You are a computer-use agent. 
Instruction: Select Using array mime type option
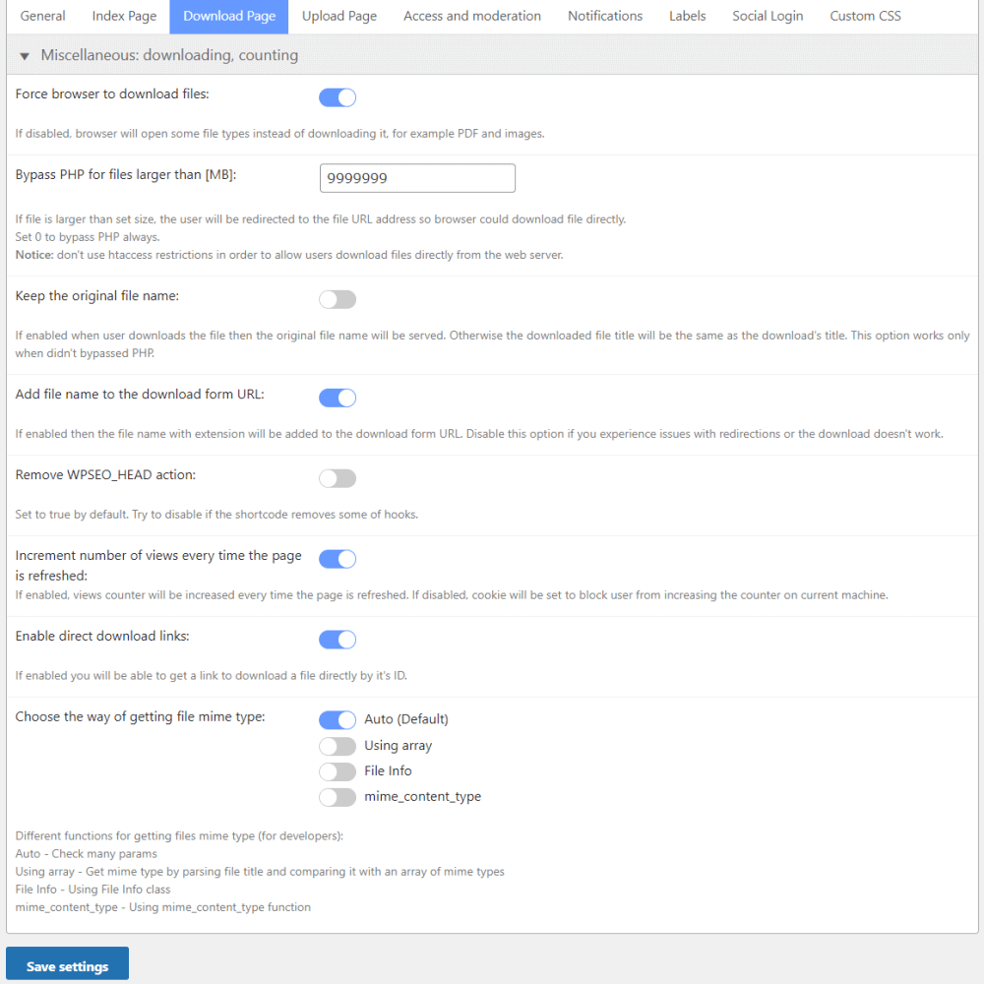coord(337,746)
